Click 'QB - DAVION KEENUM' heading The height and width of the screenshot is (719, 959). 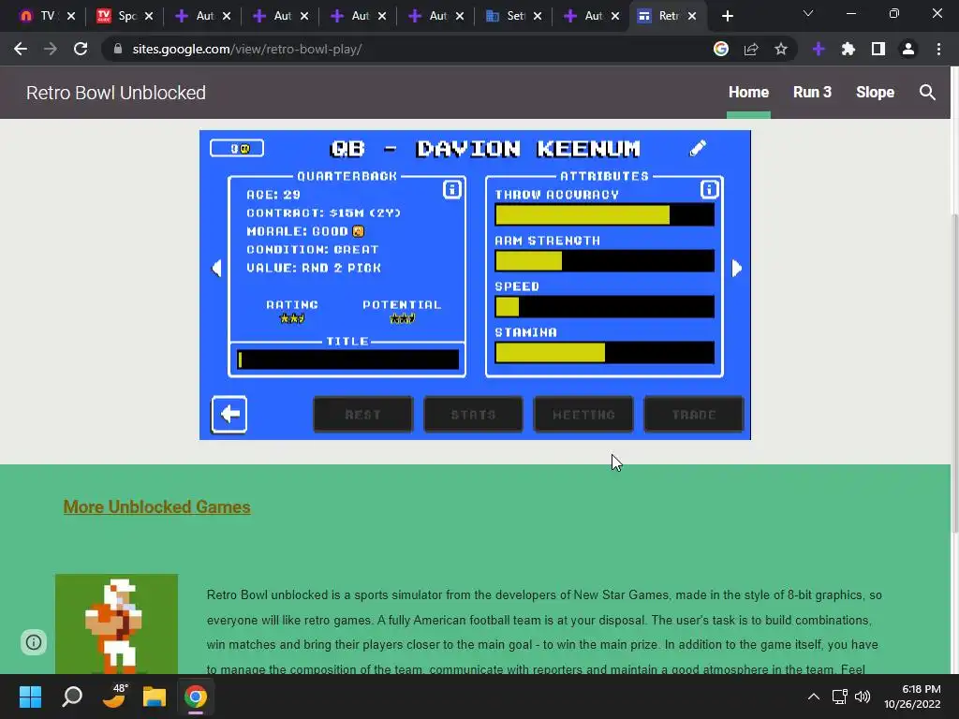click(x=484, y=149)
